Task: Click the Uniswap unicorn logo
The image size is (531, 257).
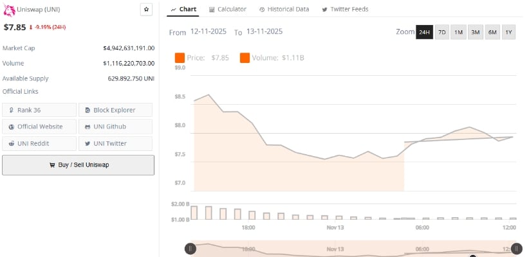Action: [10, 10]
